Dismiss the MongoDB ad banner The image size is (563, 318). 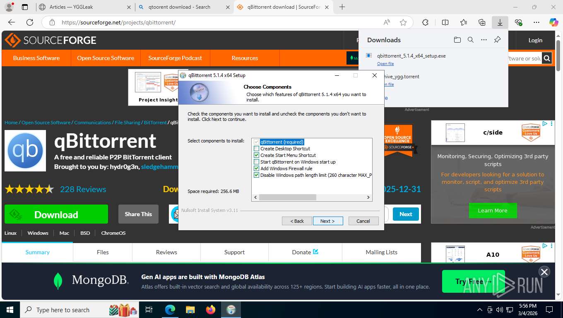pos(544,272)
